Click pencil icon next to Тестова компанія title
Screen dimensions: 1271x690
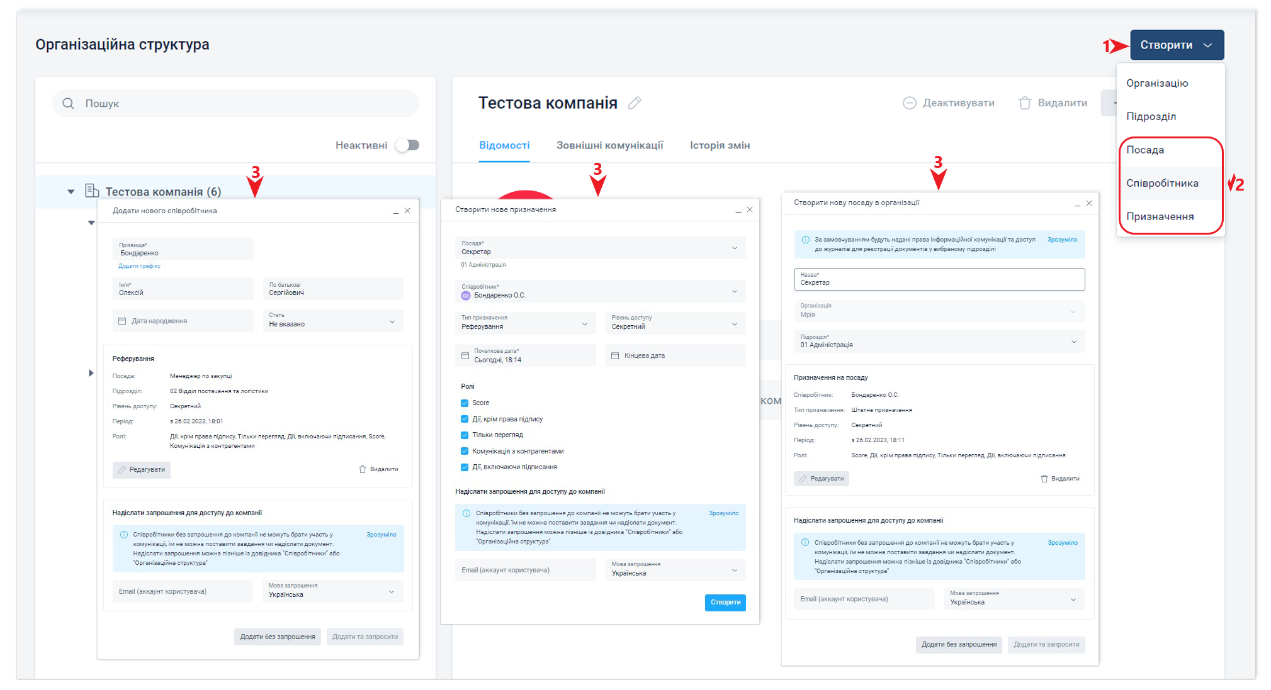tap(635, 103)
